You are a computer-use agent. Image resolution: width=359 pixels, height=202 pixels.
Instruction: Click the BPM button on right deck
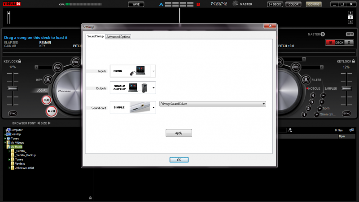(x=350, y=35)
